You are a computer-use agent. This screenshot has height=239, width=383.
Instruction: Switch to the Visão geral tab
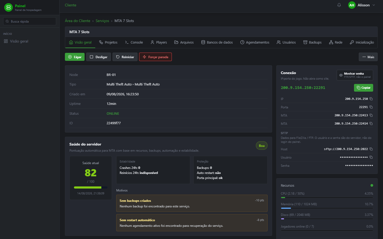pyautogui.click(x=80, y=42)
